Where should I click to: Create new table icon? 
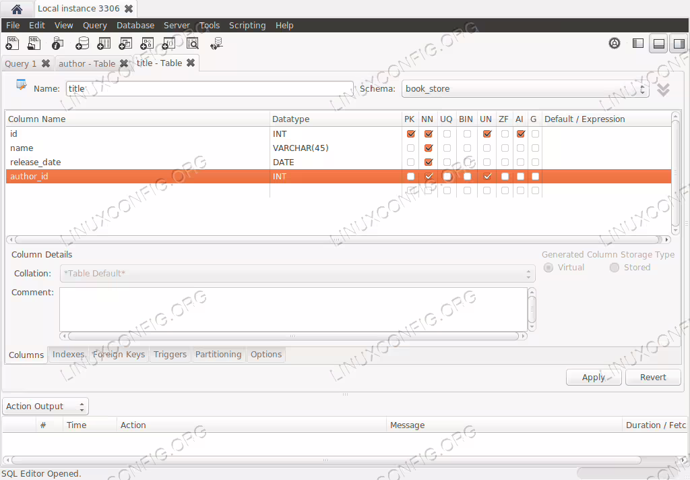click(104, 44)
